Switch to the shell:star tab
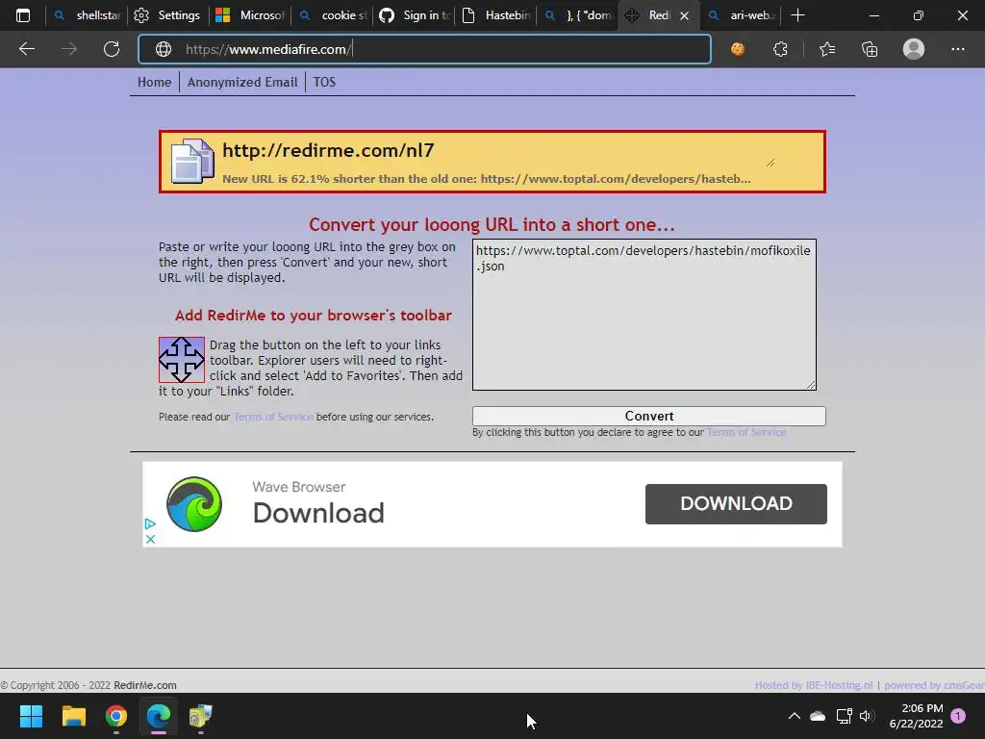985x739 pixels. click(x=88, y=15)
